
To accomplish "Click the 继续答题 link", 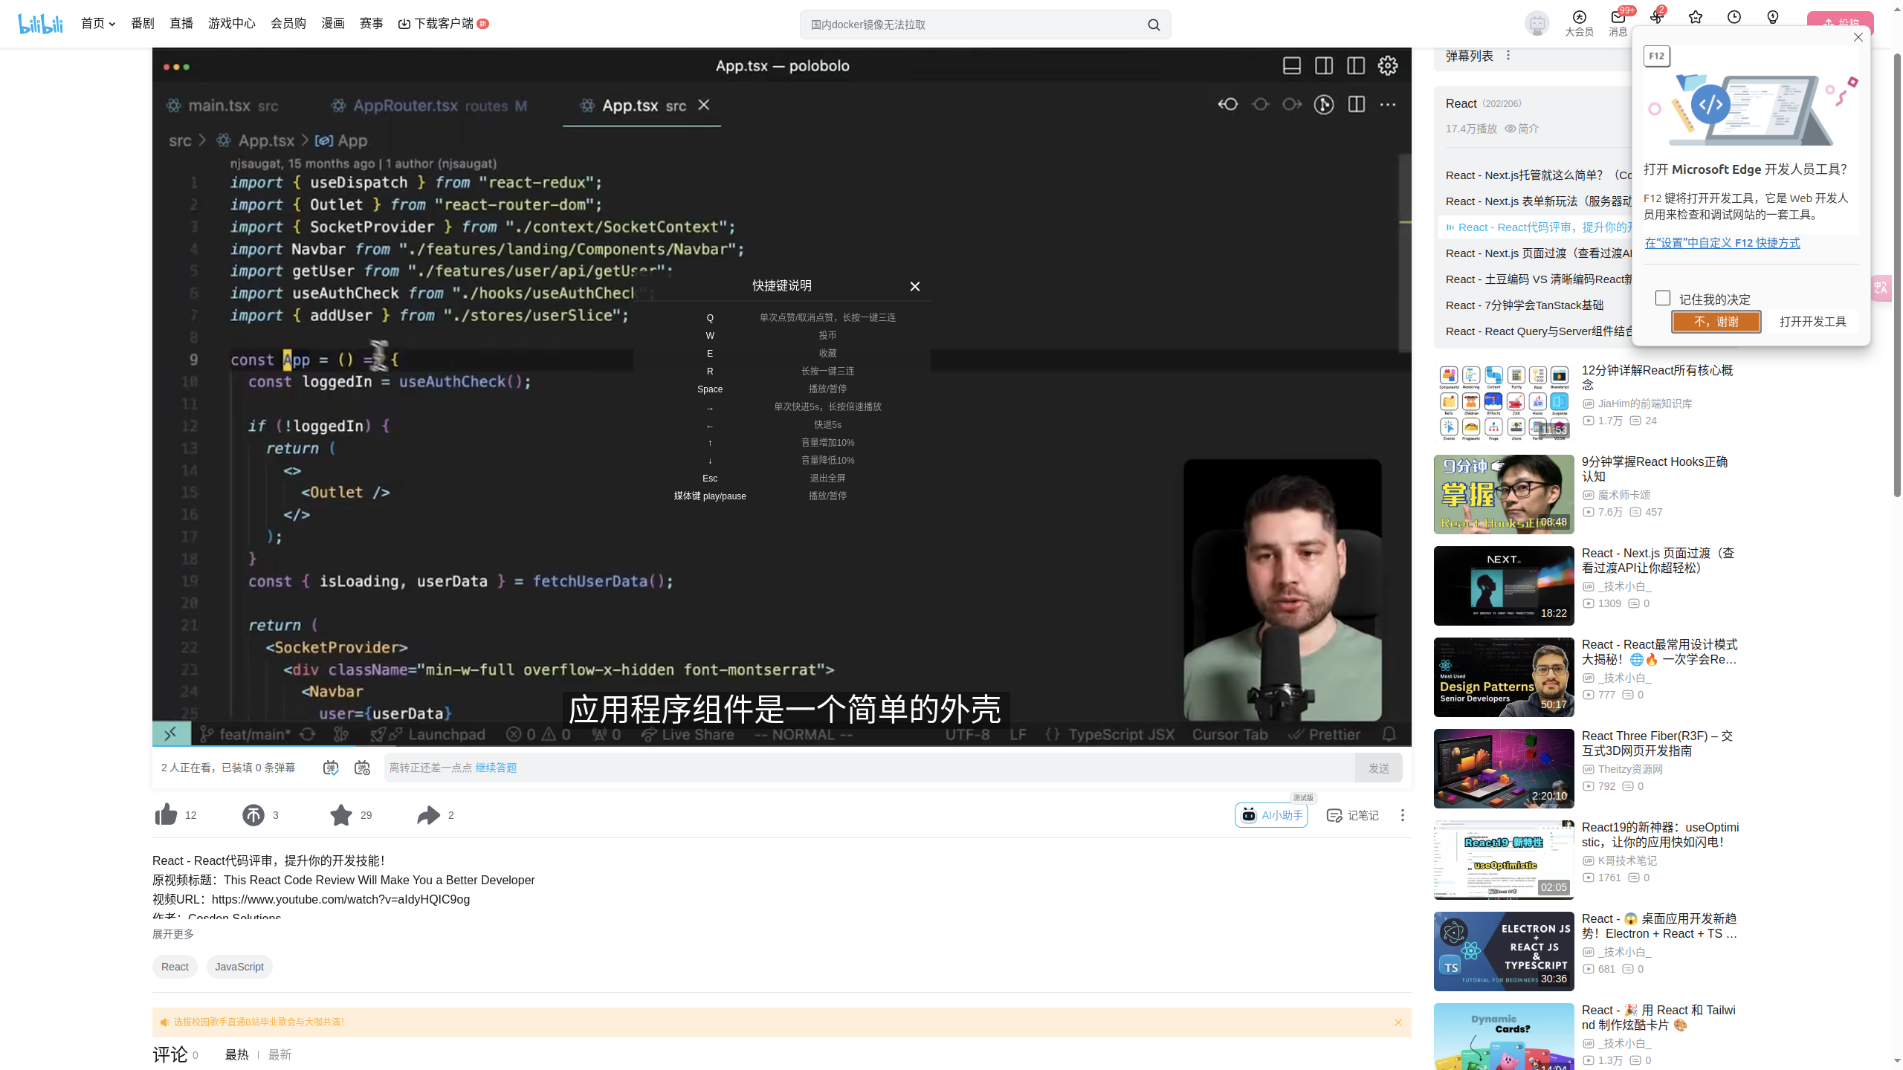I will pyautogui.click(x=496, y=768).
